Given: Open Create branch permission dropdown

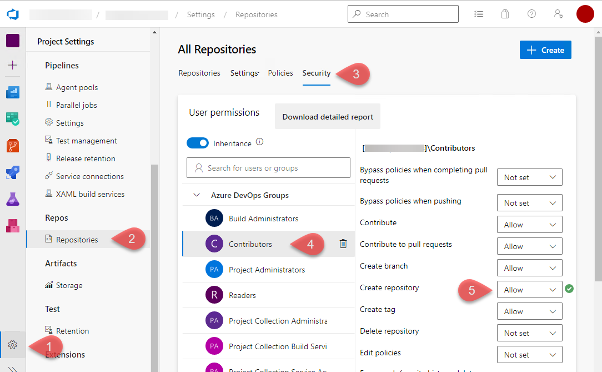Looking at the screenshot, I should [529, 268].
